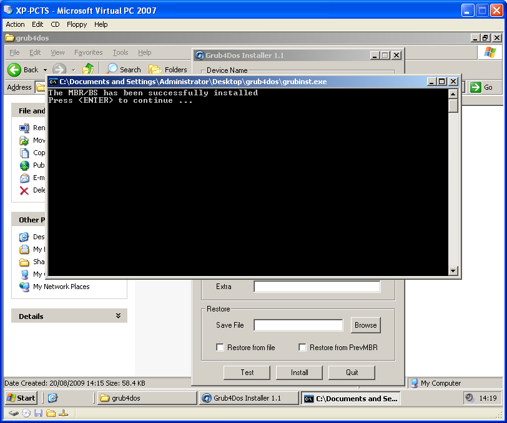The image size is (507, 423).
Task: Go back using the green Back arrow
Action: 14,70
